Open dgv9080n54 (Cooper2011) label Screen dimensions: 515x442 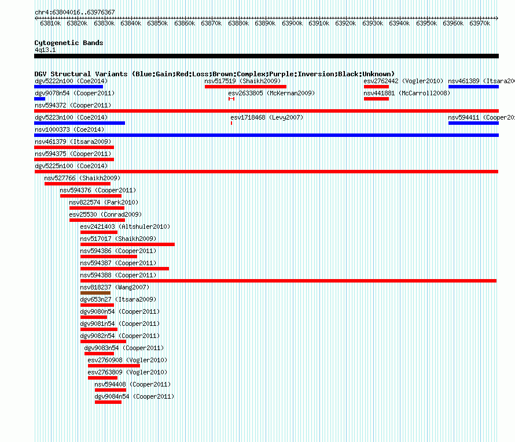120,311
